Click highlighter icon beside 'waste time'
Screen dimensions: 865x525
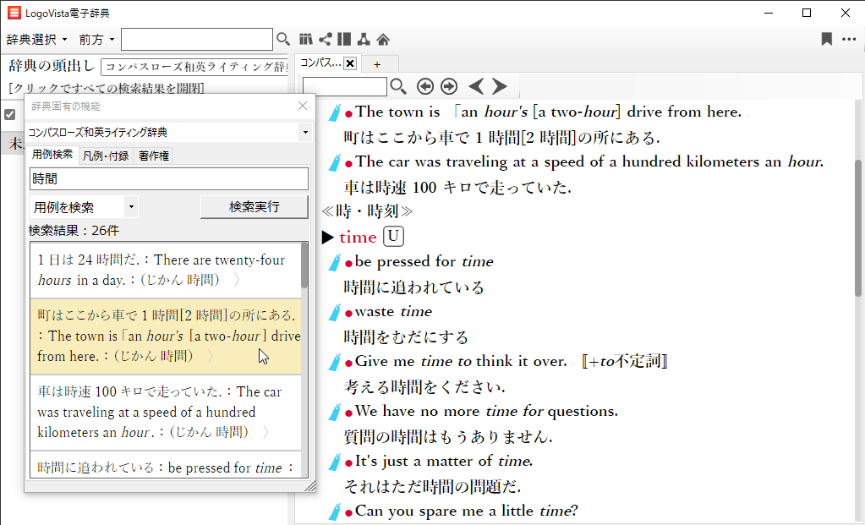[x=335, y=313]
